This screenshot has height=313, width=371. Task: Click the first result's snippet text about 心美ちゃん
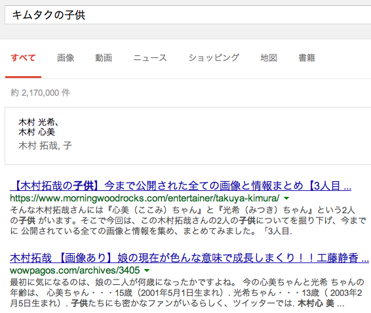(x=188, y=220)
